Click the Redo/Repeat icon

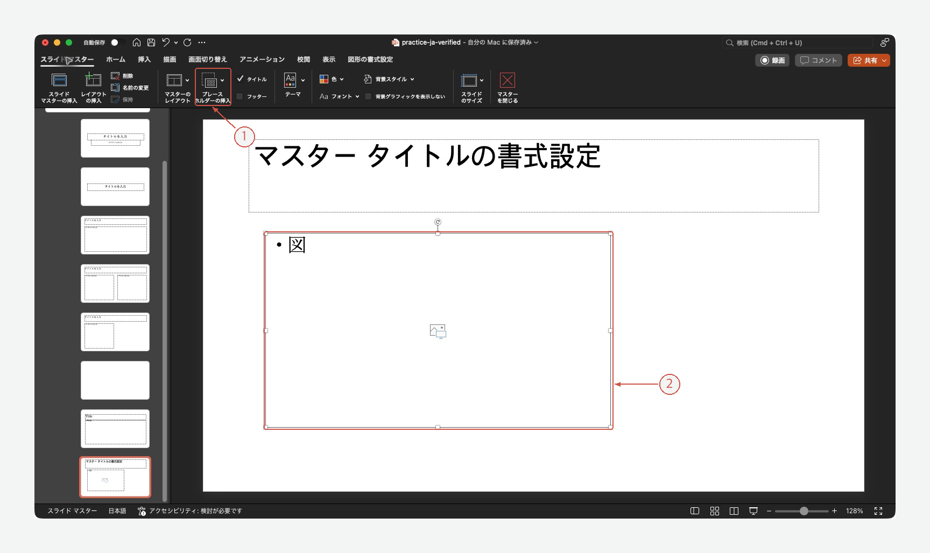click(187, 42)
